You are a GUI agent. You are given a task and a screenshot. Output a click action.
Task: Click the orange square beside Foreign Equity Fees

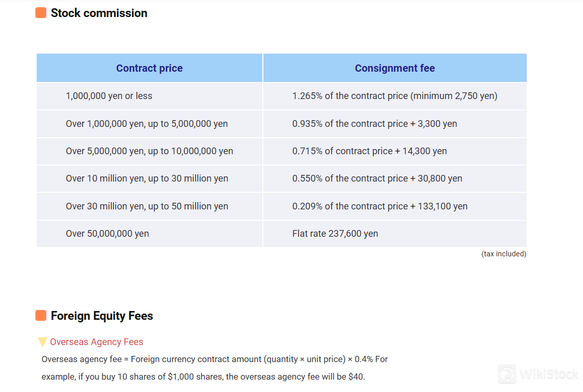(x=41, y=316)
